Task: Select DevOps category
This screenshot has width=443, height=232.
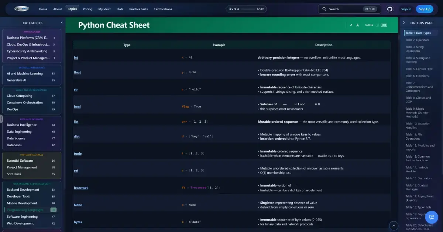Action: coord(32,109)
